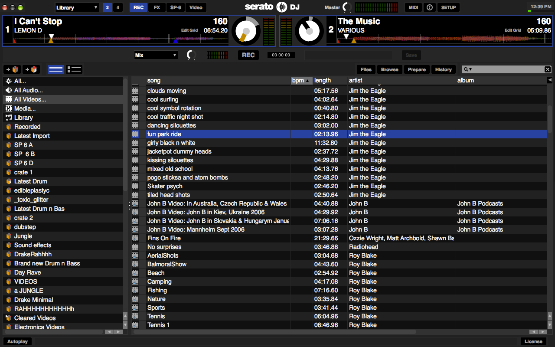Click the Library music note icon

[x=9, y=118]
